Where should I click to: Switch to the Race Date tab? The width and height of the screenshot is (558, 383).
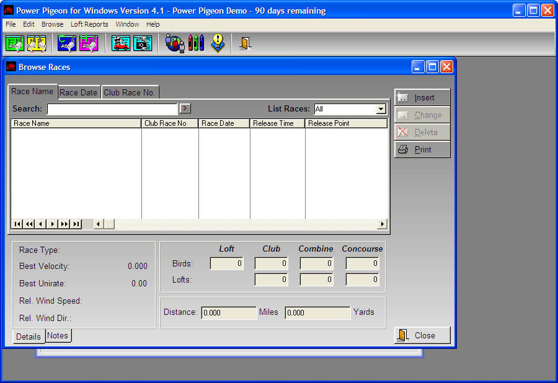(x=78, y=92)
